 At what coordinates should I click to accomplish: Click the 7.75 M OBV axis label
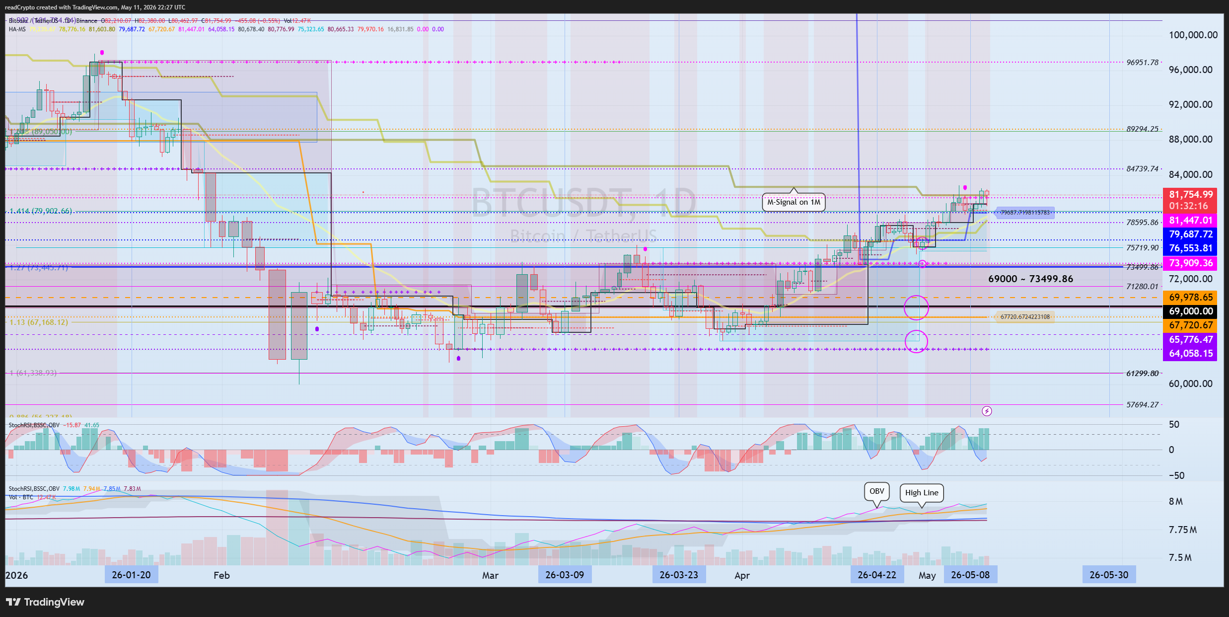[x=1182, y=530]
